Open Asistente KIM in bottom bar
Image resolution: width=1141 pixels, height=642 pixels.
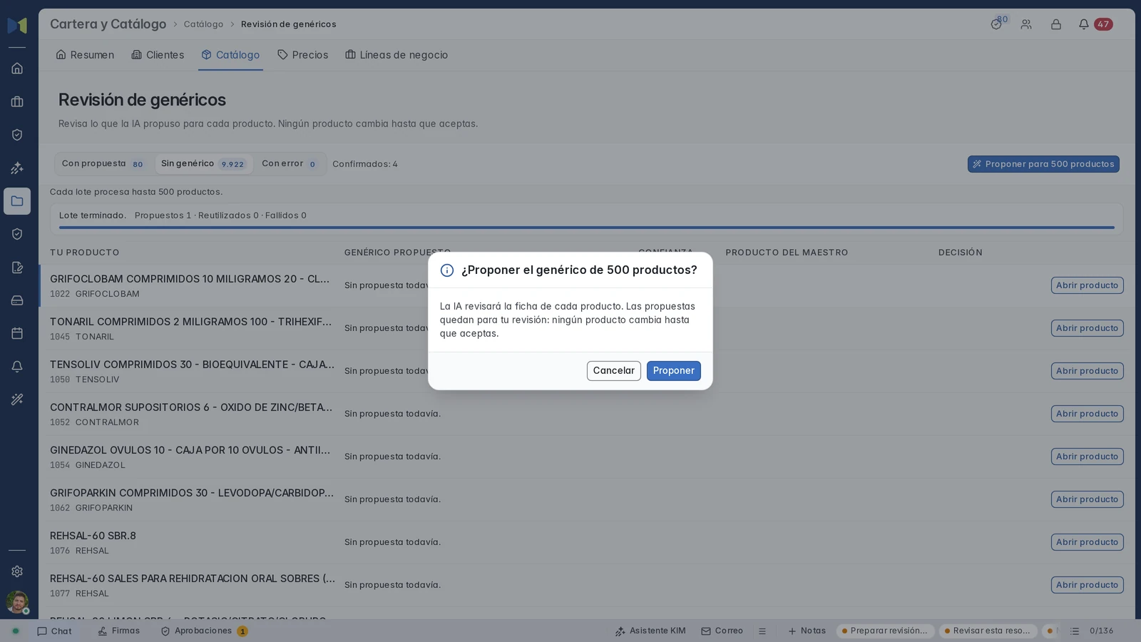(650, 631)
